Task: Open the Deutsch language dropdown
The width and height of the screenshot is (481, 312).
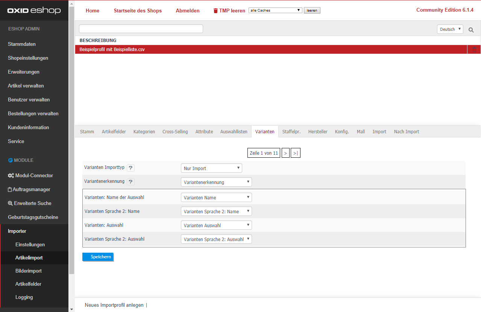Action: coord(450,29)
